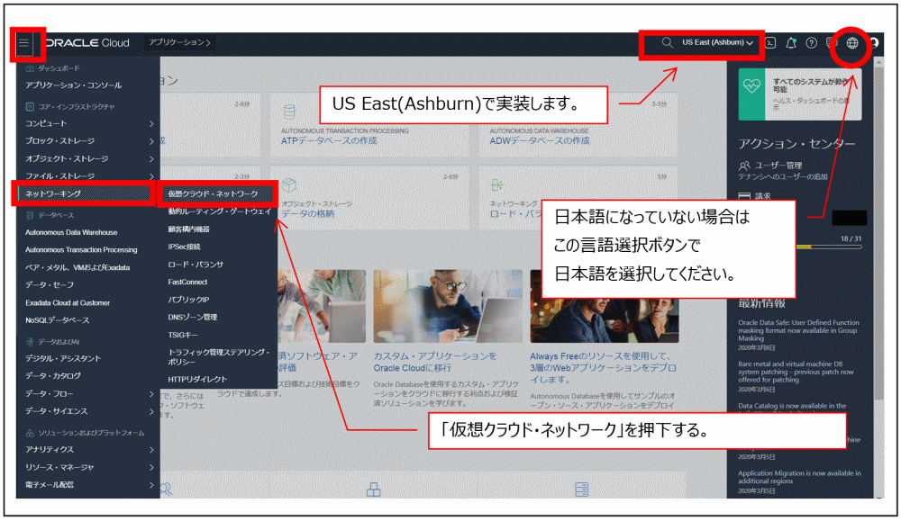Screen dimensions: 901x521
Task: Click the page's vertical scrollbar
Action: [x=879, y=229]
